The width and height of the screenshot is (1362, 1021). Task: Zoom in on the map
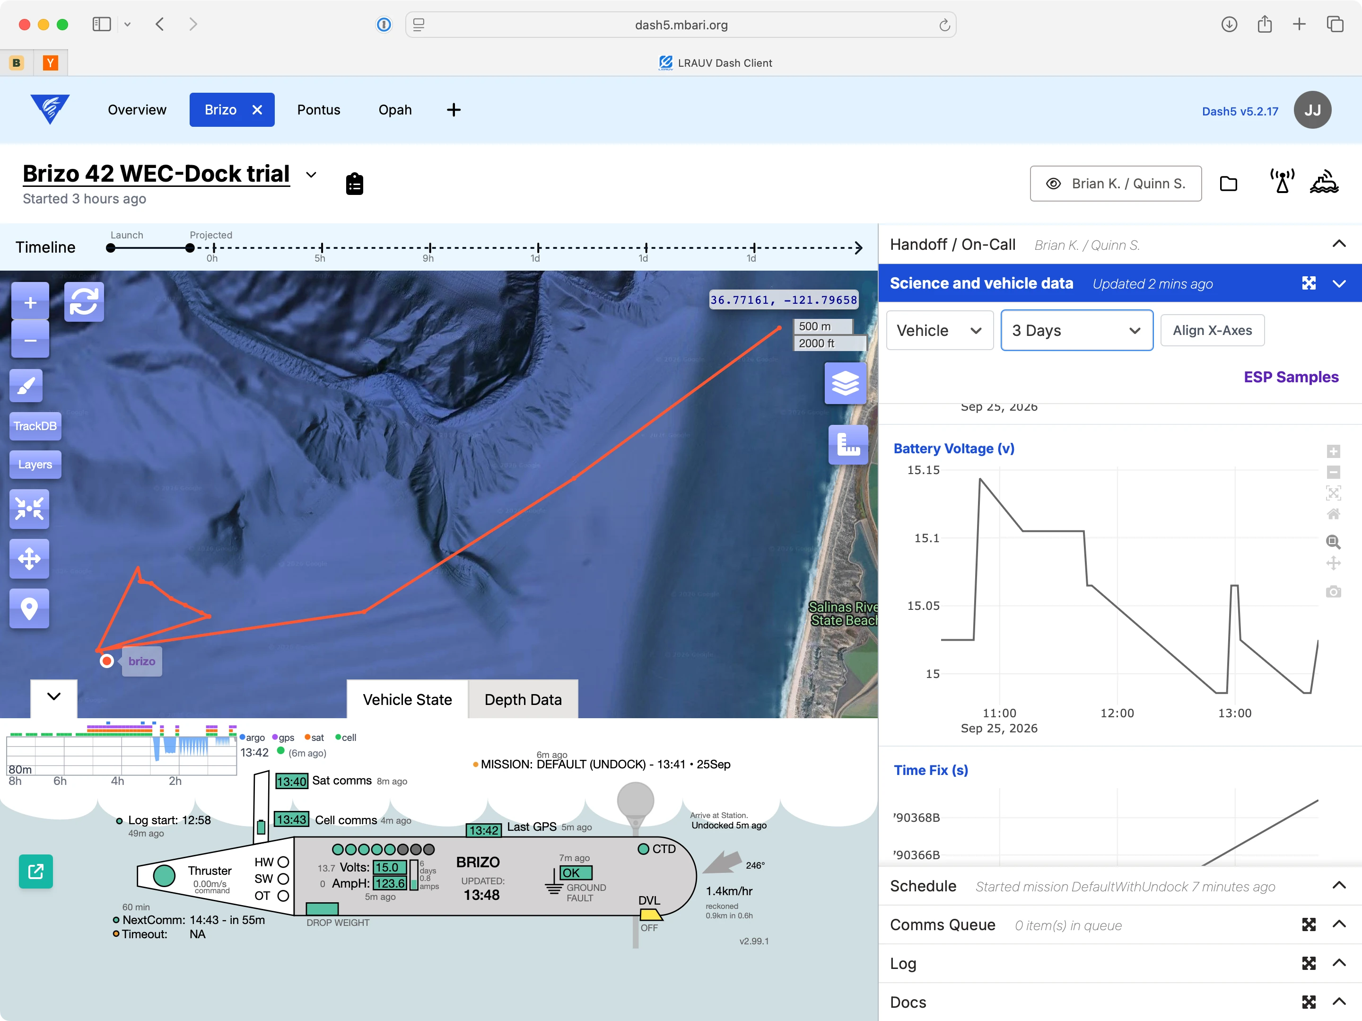point(30,302)
